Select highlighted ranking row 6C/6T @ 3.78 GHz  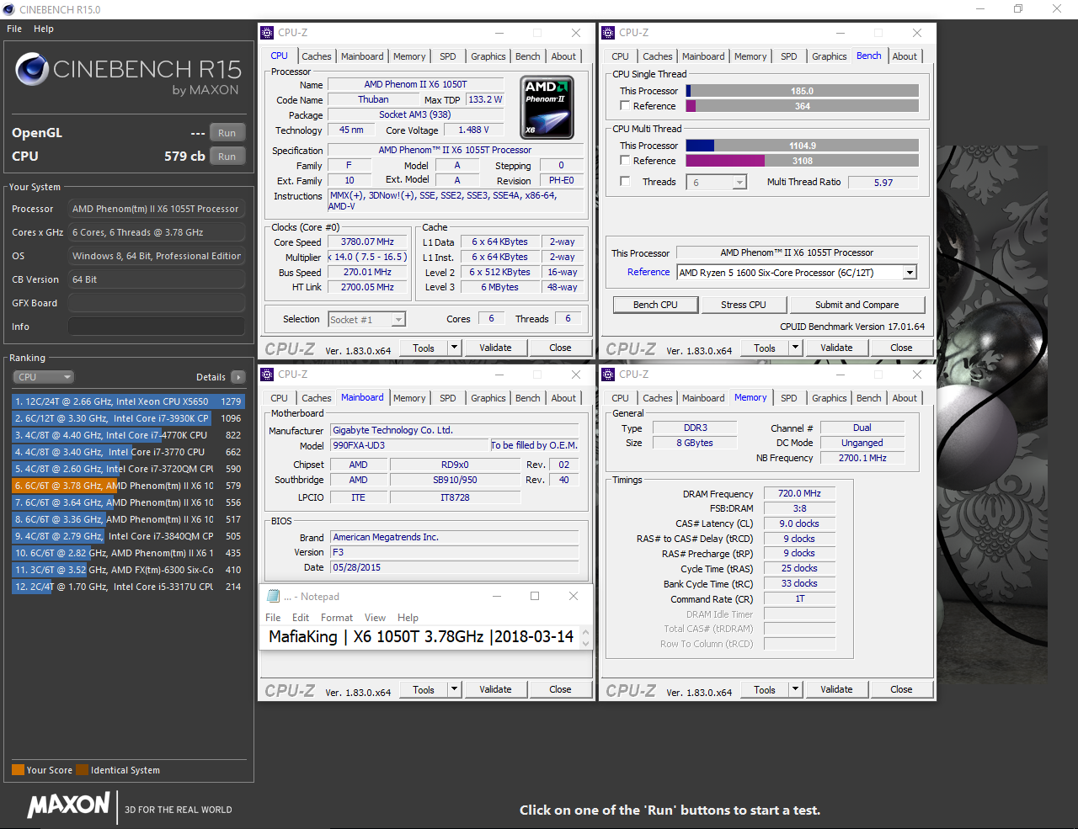pyautogui.click(x=128, y=486)
